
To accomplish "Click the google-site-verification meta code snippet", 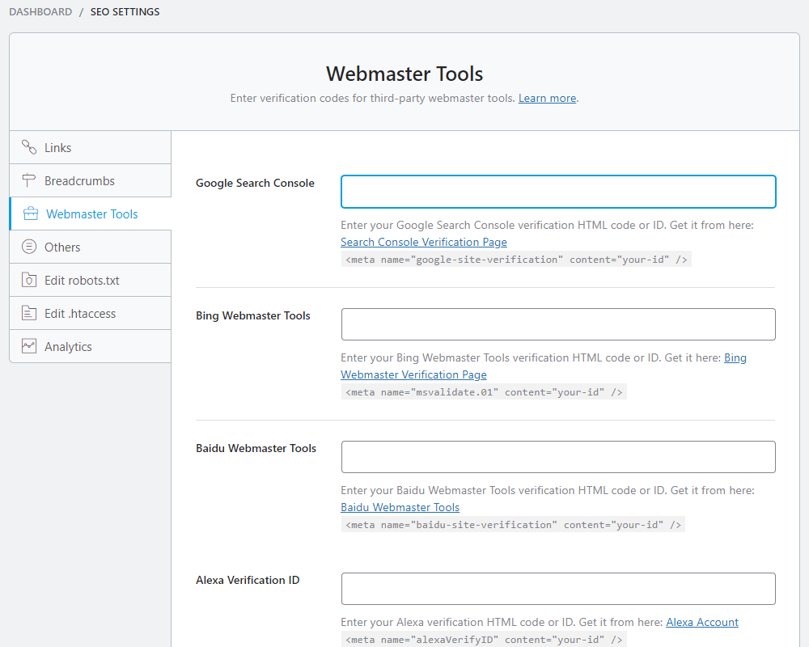I will pyautogui.click(x=516, y=260).
